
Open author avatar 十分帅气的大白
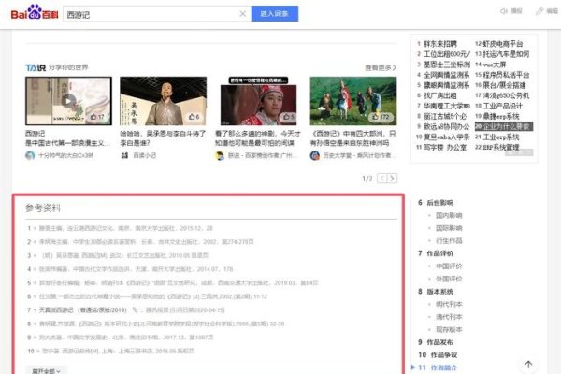coord(30,155)
